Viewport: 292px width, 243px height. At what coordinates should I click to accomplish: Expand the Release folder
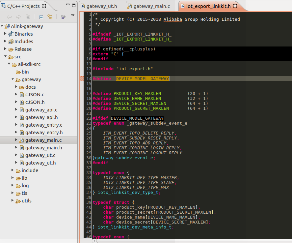(x=5, y=49)
